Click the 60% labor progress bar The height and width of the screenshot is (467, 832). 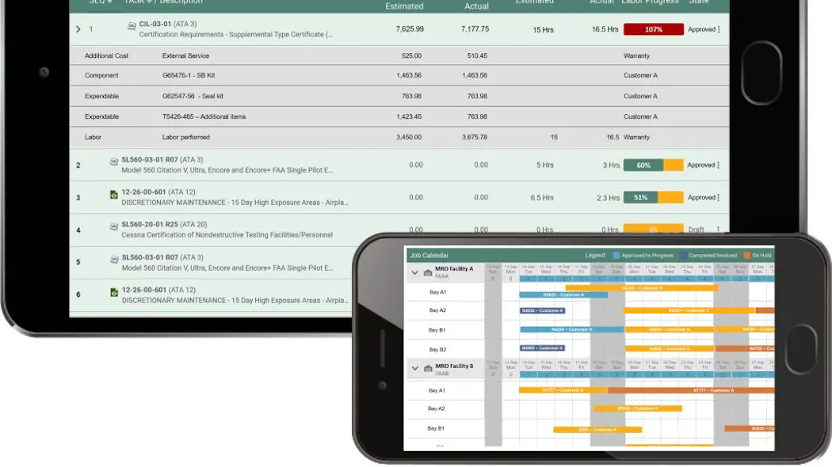pyautogui.click(x=654, y=165)
